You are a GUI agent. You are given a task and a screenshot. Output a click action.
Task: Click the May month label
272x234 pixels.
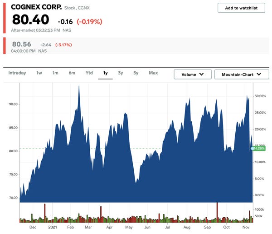(x=129, y=227)
